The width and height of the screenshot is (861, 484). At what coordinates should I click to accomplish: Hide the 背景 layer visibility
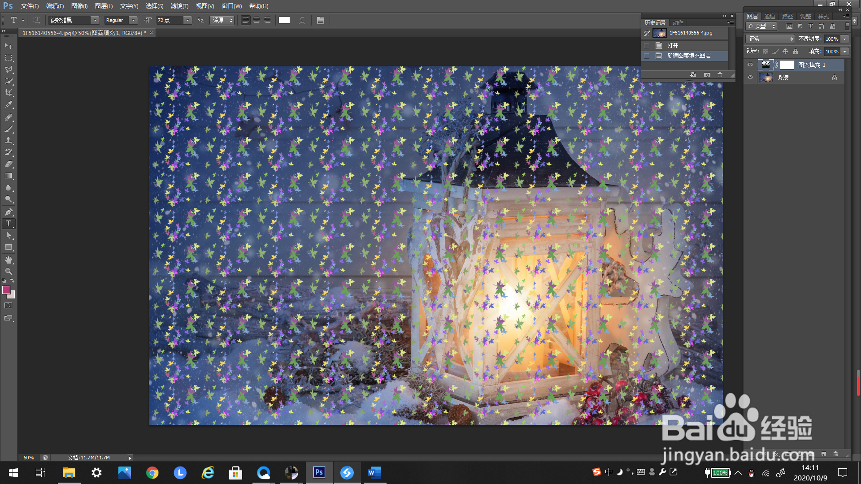click(x=750, y=78)
